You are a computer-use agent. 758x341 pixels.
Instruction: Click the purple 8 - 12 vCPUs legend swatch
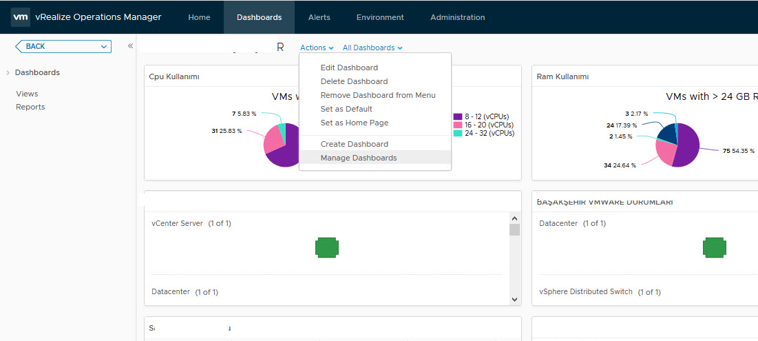point(458,116)
